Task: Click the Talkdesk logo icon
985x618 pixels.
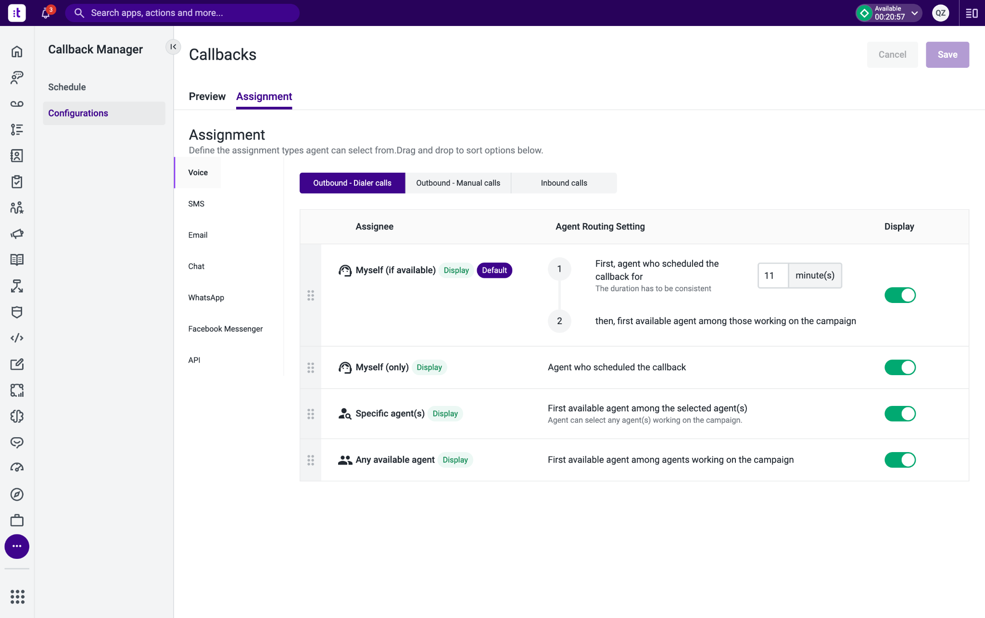Action: pyautogui.click(x=17, y=13)
